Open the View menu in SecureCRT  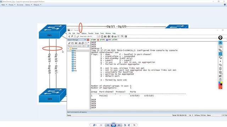point(78,33)
